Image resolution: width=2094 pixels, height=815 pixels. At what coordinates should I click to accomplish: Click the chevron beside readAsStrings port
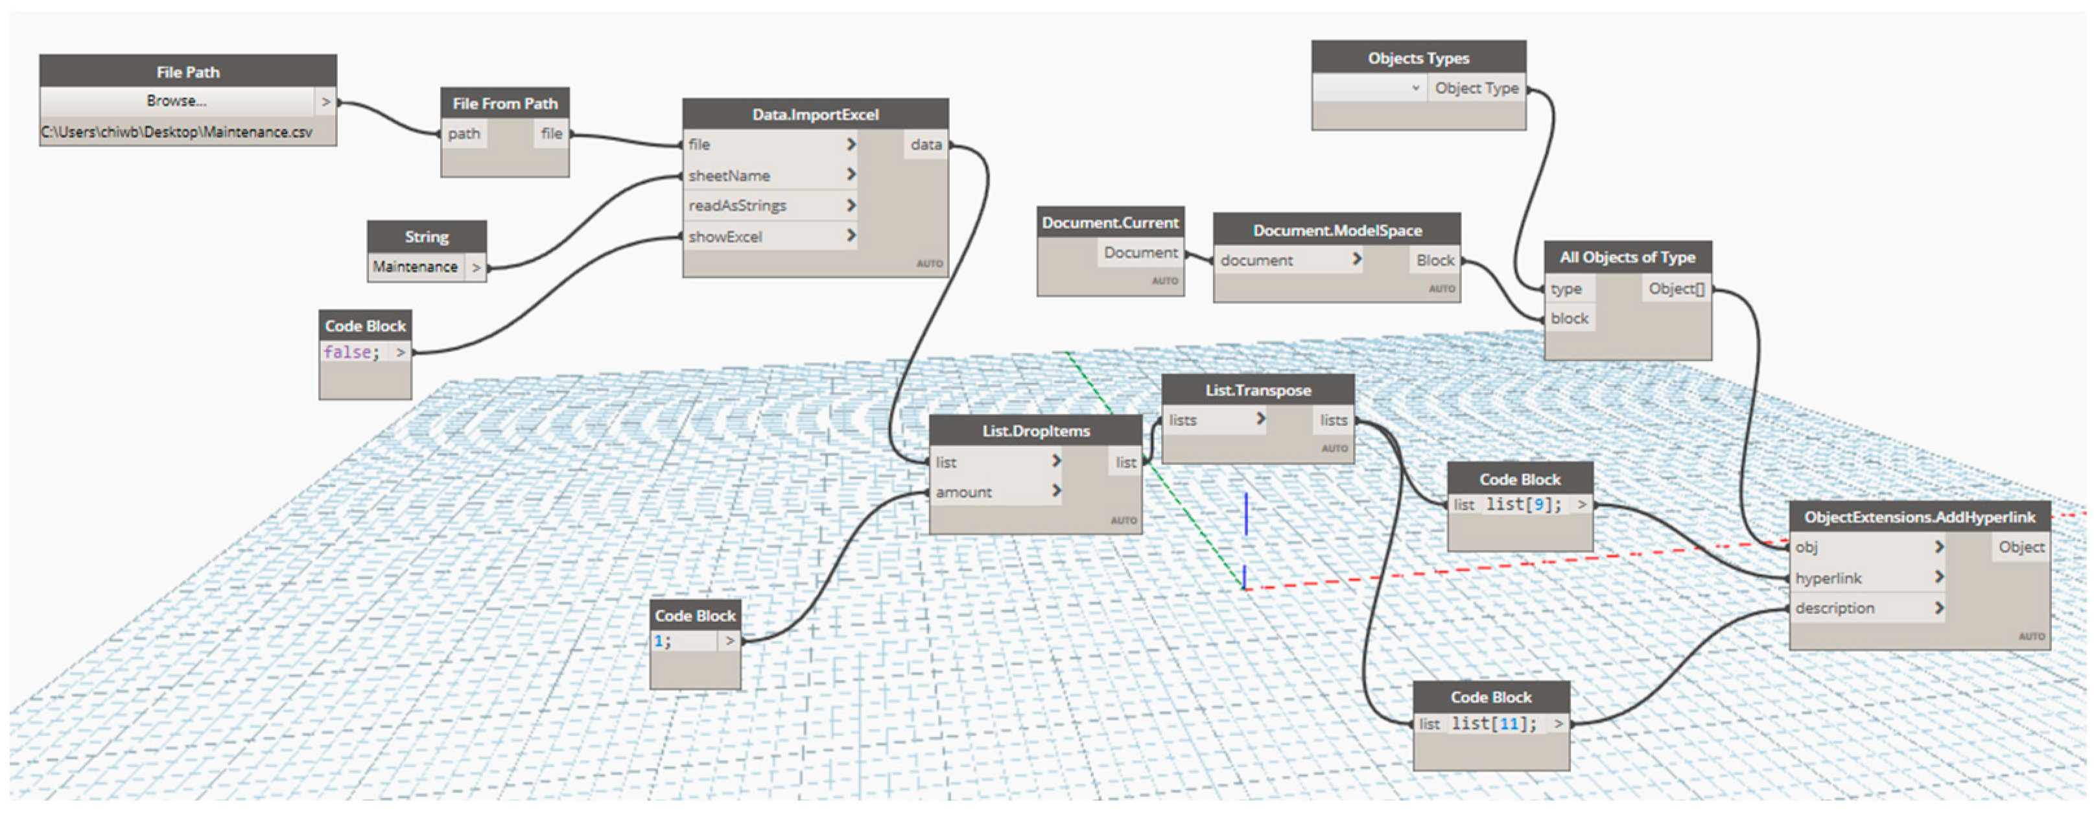851,205
